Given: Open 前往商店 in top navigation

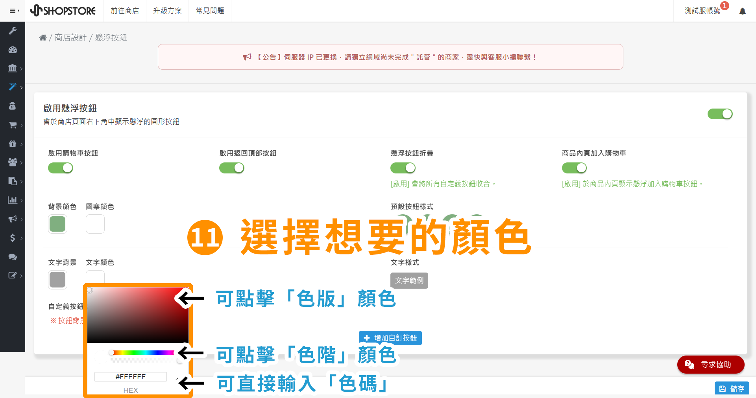Looking at the screenshot, I should pyautogui.click(x=125, y=11).
